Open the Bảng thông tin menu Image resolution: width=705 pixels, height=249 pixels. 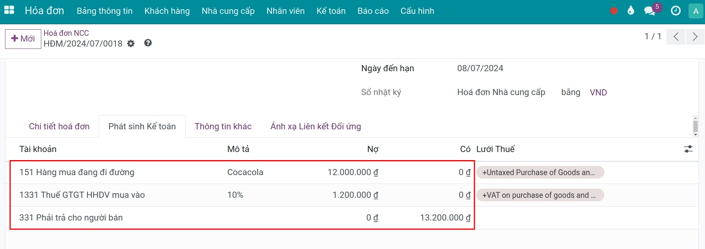coord(105,11)
